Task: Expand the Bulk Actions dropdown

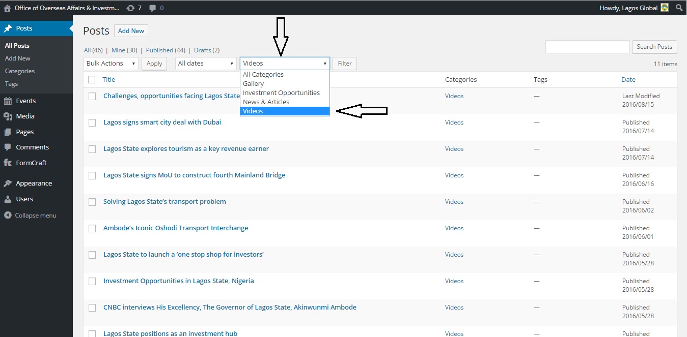Action: click(x=111, y=64)
